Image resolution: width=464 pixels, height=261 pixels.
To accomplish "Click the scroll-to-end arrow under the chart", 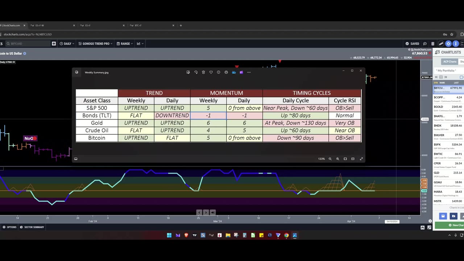I will (x=213, y=212).
